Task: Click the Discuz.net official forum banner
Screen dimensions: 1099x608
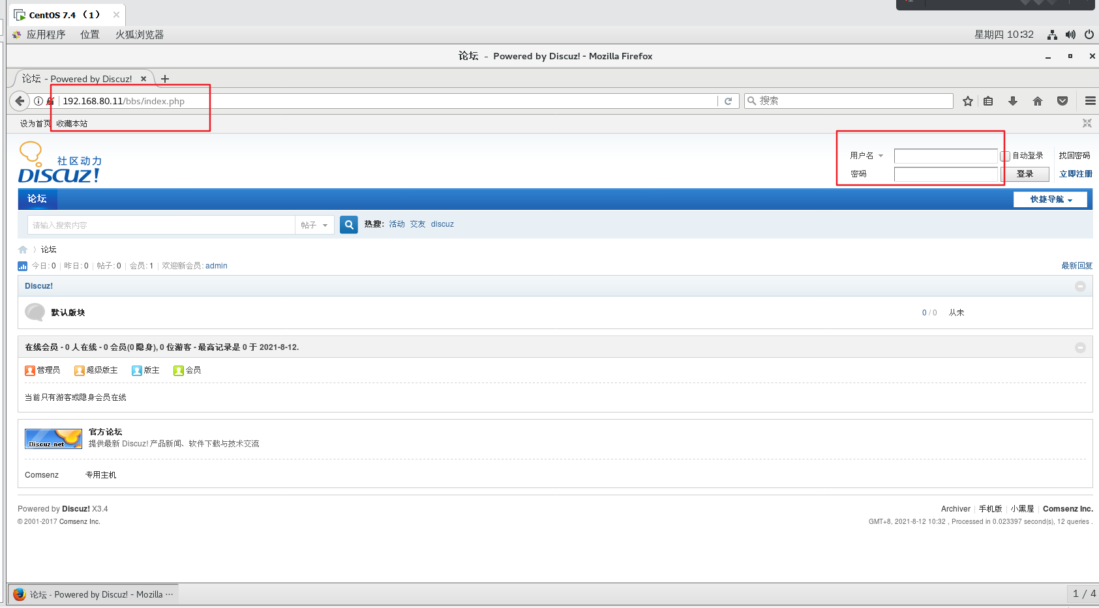Action: 53,439
